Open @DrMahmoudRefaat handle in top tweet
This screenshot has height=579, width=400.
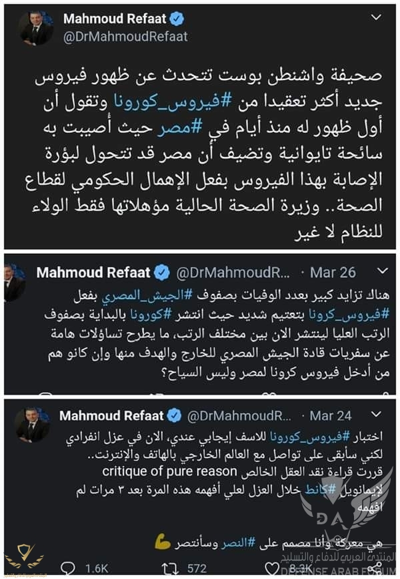125,37
